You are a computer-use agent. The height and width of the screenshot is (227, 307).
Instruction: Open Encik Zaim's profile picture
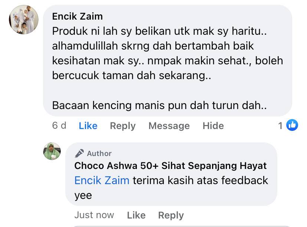[24, 20]
